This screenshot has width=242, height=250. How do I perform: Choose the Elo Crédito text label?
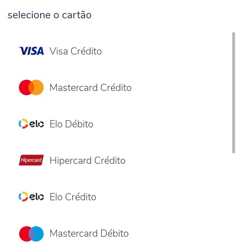73,197
